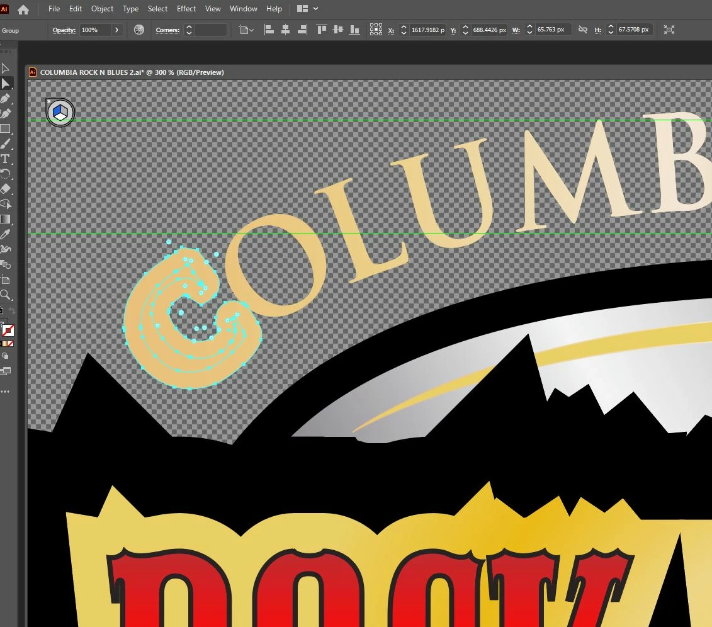Open the Type menu
Screen dimensions: 712x627
(130, 9)
